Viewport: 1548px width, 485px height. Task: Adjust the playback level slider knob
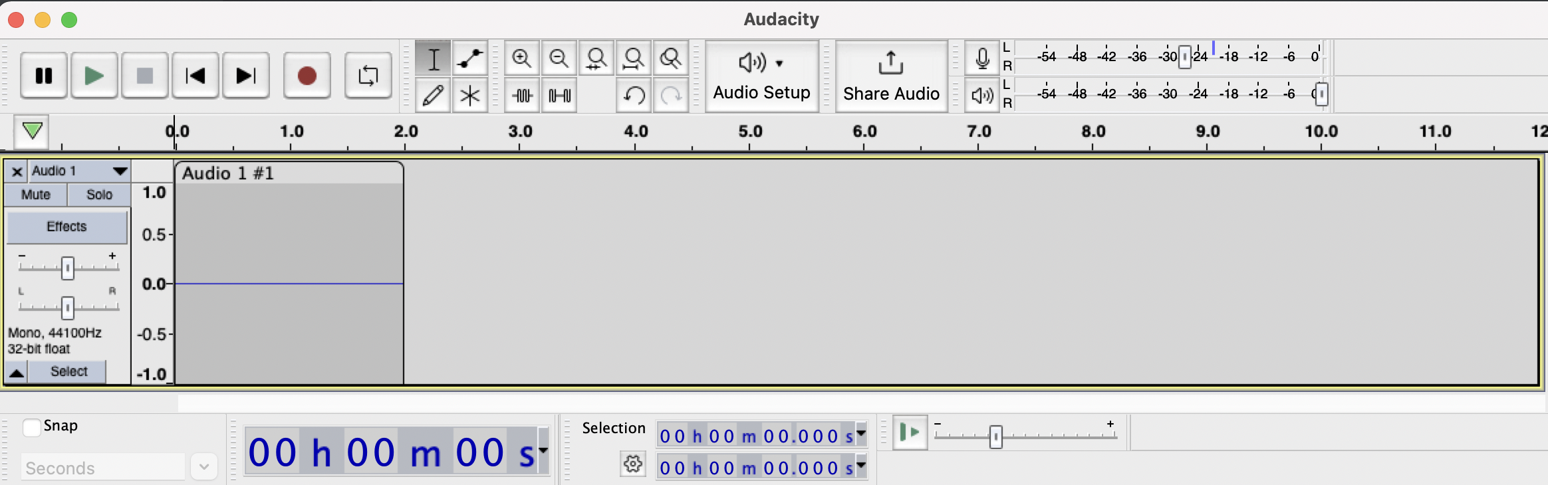[x=1321, y=94]
